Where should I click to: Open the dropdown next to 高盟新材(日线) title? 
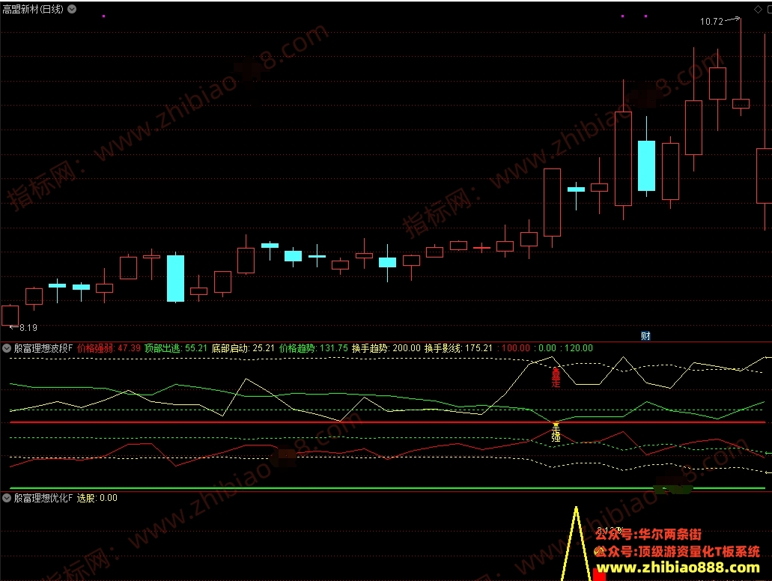pos(72,9)
